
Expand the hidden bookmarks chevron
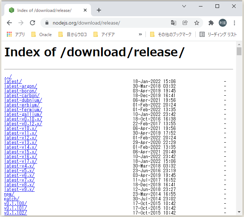click(140, 34)
